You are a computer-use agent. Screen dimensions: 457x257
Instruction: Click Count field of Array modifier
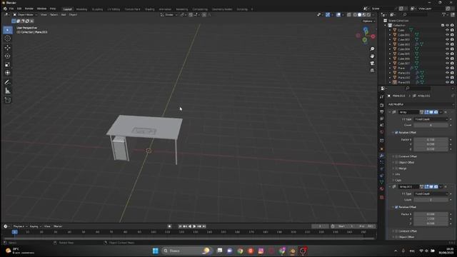pyautogui.click(x=431, y=126)
